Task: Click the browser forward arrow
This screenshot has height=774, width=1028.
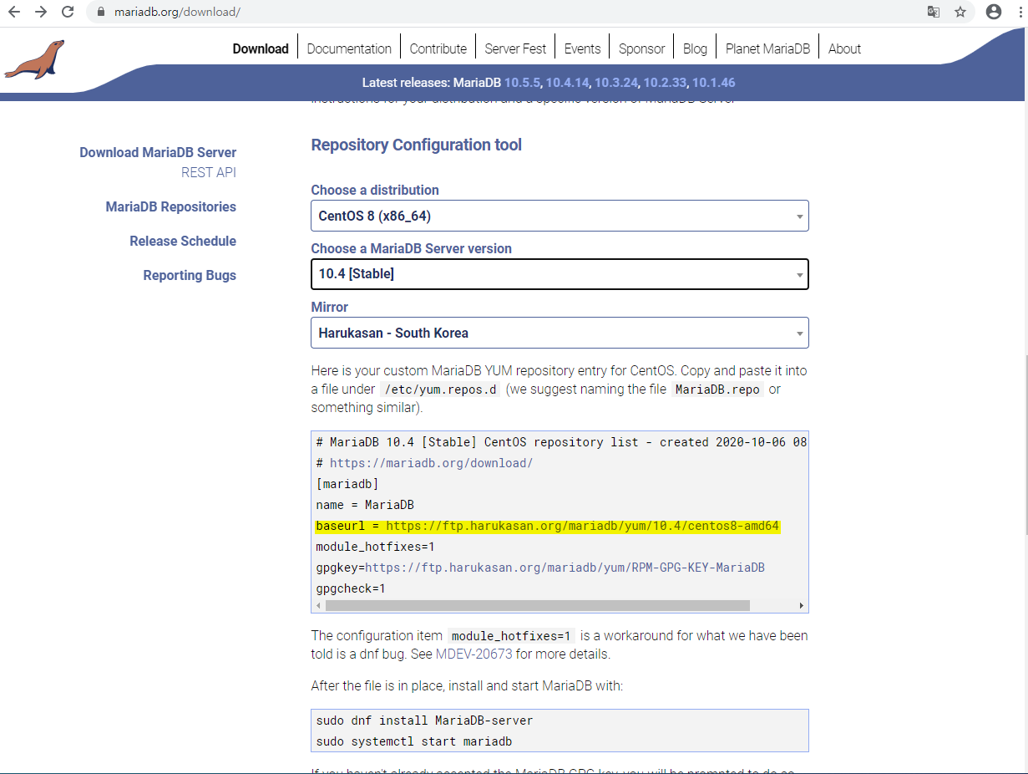Action: 41,13
